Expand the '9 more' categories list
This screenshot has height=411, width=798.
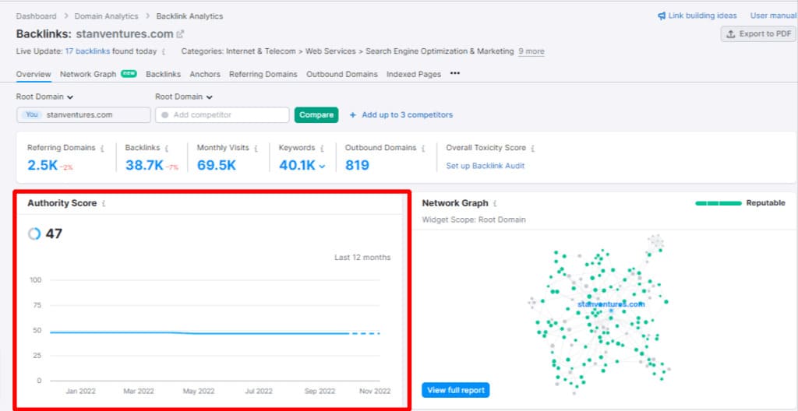[x=531, y=51]
